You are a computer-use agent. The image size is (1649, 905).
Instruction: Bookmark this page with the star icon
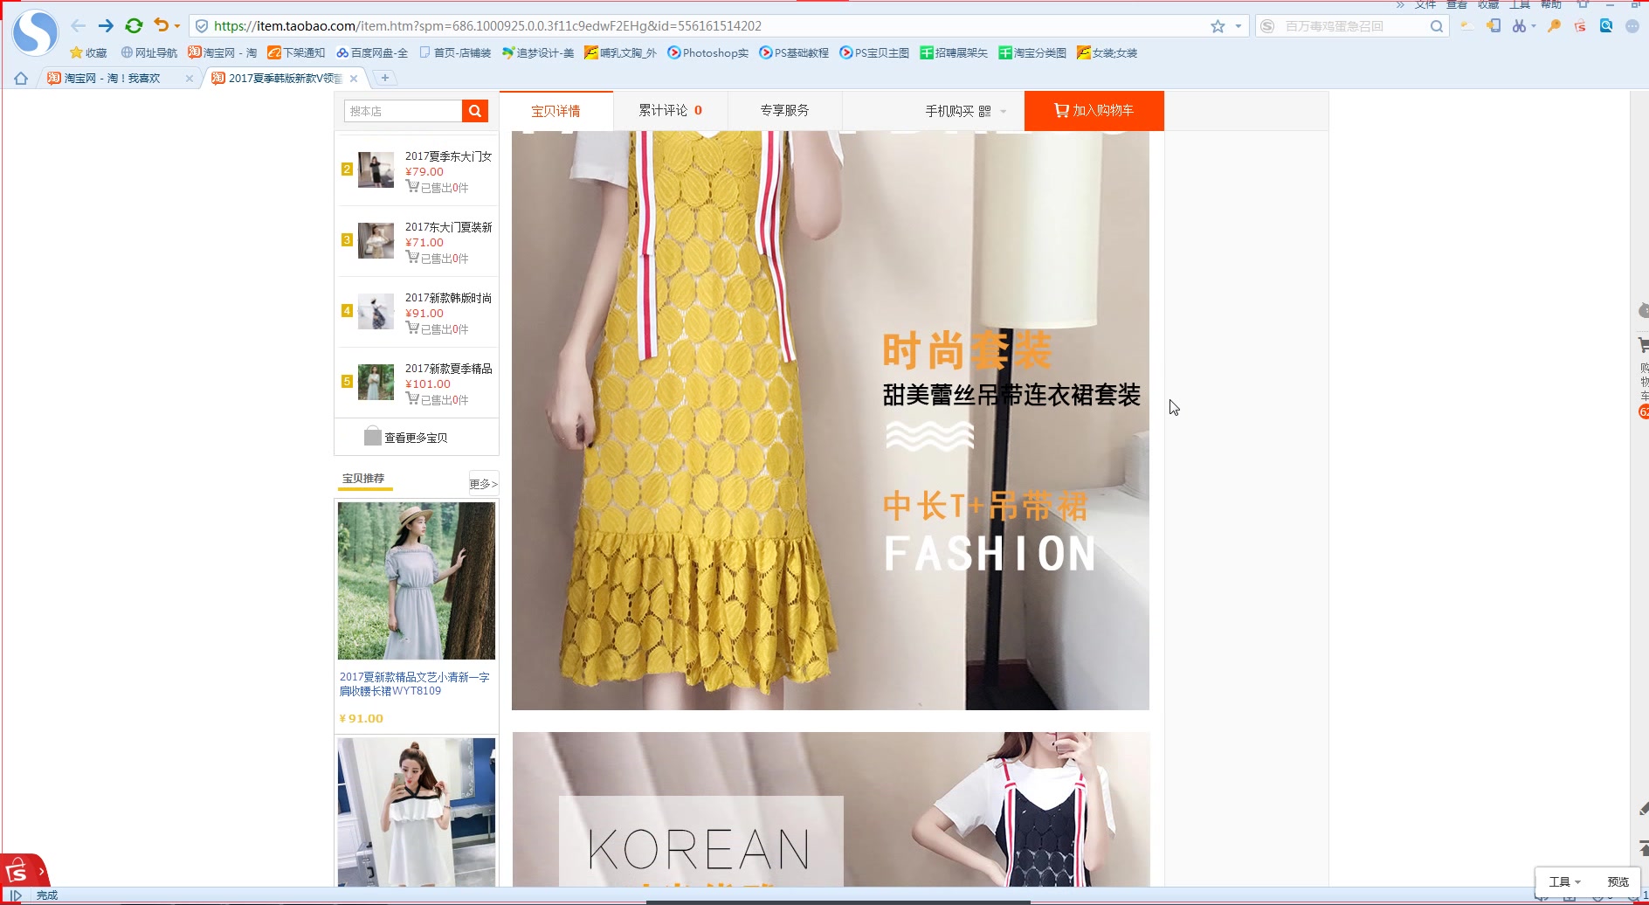tap(1218, 26)
